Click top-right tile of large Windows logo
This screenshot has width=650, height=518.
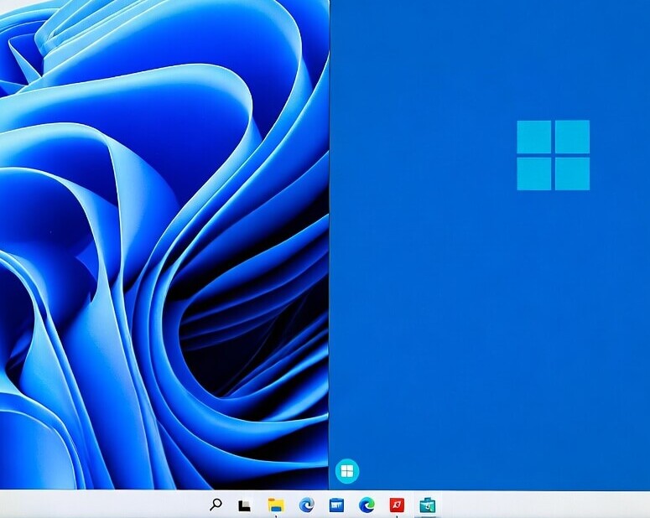[572, 137]
